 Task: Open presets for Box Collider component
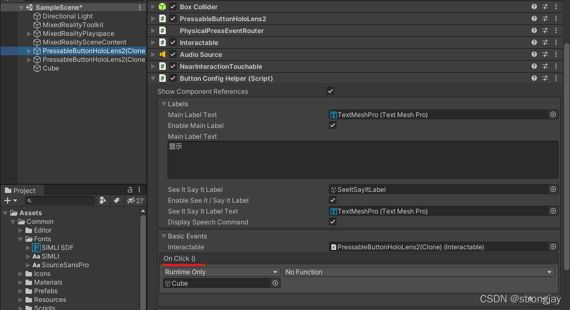545,7
